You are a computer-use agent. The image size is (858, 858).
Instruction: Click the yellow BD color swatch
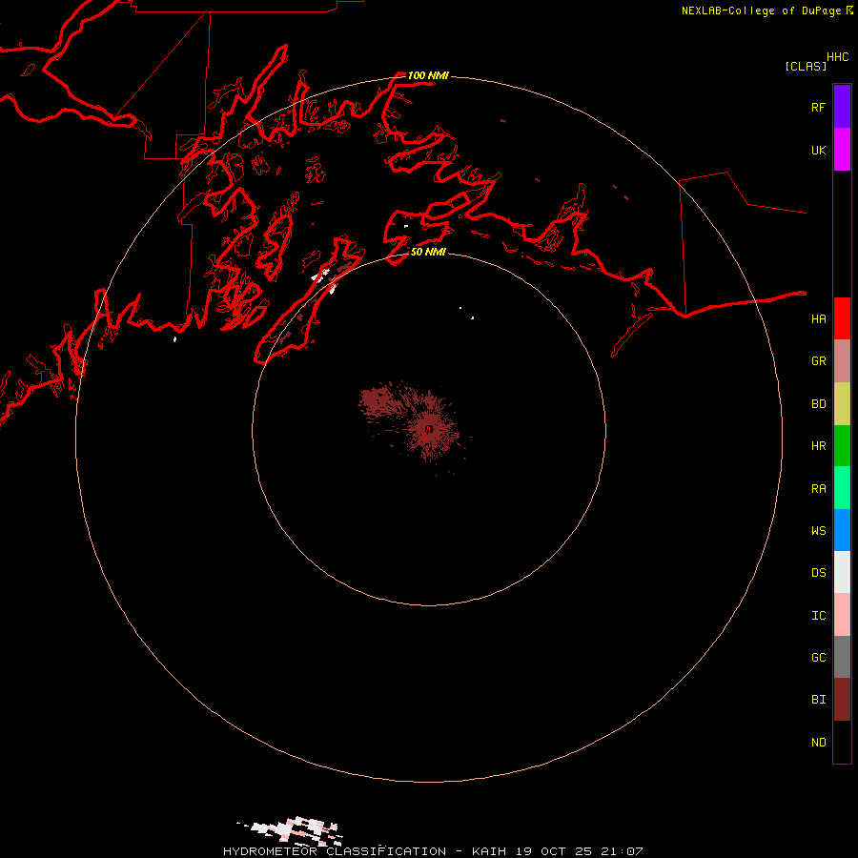(842, 404)
